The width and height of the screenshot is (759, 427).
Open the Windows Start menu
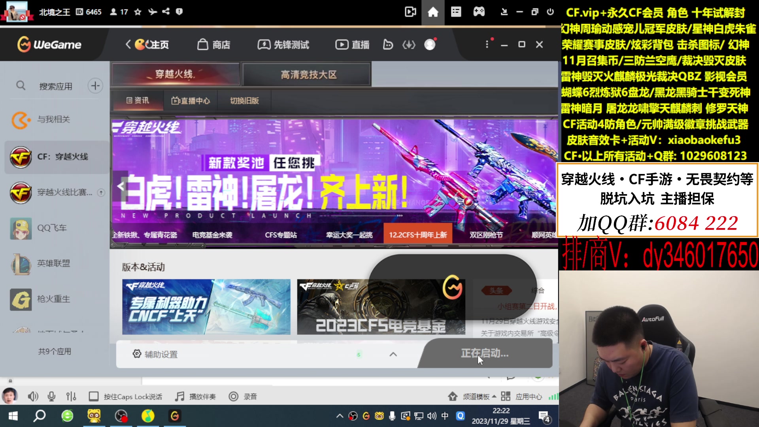tap(13, 416)
